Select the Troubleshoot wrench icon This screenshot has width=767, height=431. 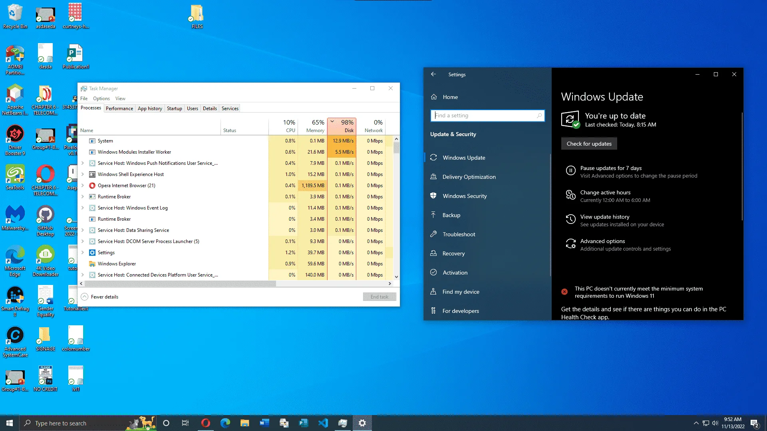click(x=433, y=234)
